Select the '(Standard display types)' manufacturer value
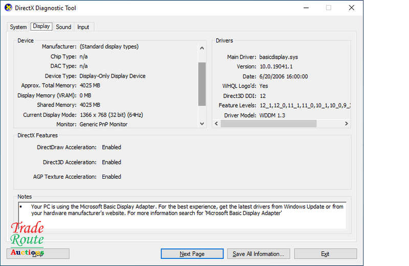 [109, 46]
